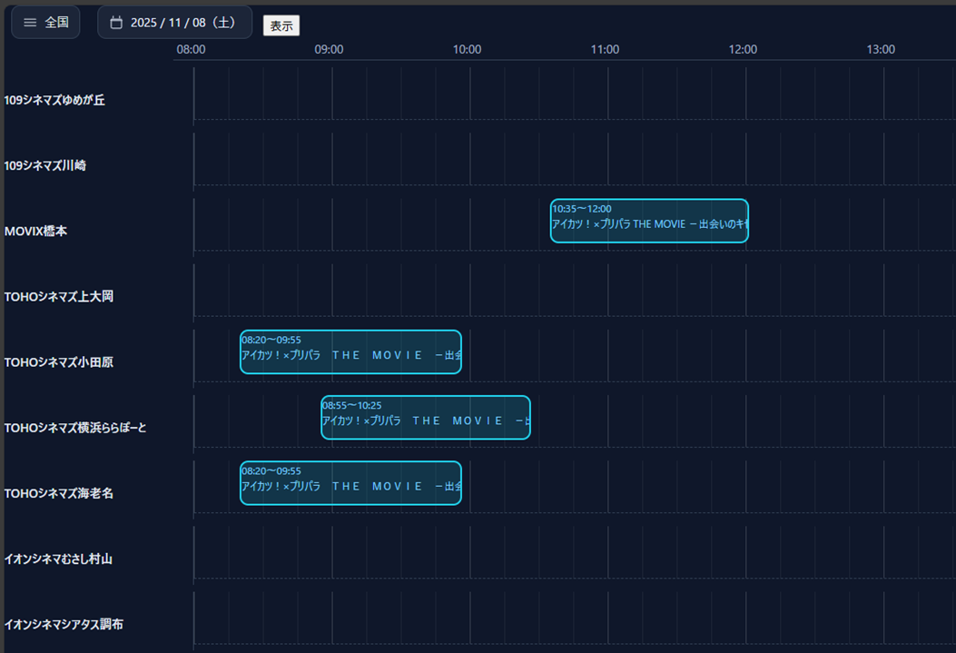Open the 08:20〜09:55 showing at TOHOシネマズ小田原
The image size is (956, 653).
coord(350,351)
